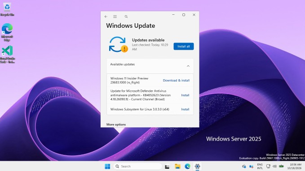Click Download & install for Windows 11 Insider Preview
The height and width of the screenshot is (171, 305).
(176, 80)
